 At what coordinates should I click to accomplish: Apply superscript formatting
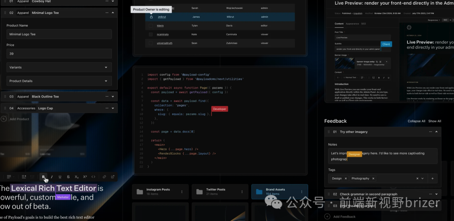point(85,177)
